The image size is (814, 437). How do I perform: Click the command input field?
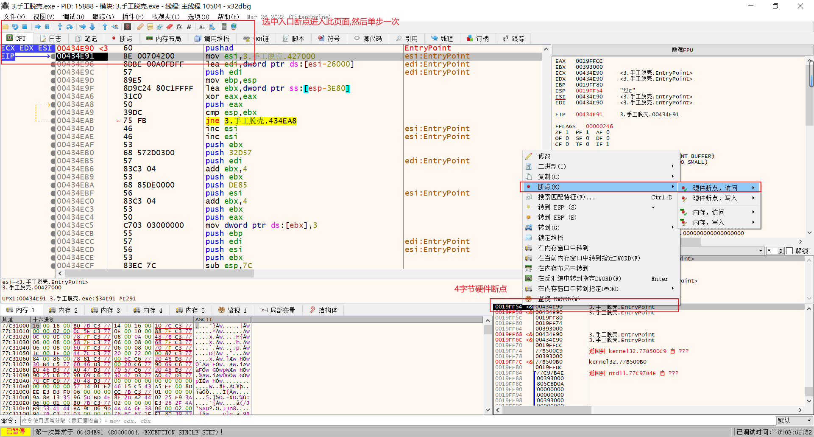pos(398,420)
